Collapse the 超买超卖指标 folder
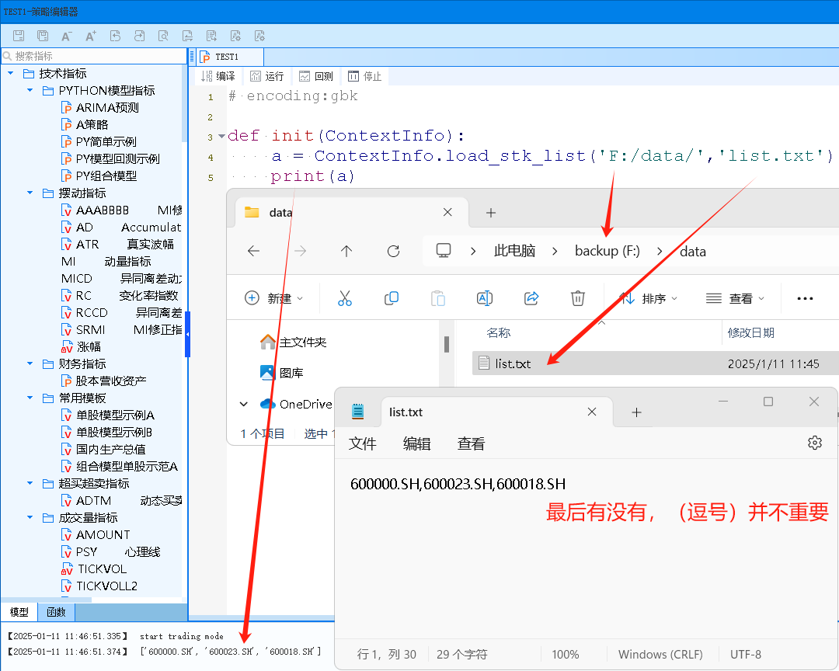The image size is (839, 671). click(x=30, y=484)
